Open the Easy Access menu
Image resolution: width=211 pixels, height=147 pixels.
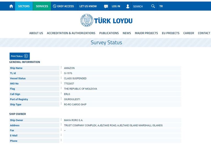[x=63, y=6]
